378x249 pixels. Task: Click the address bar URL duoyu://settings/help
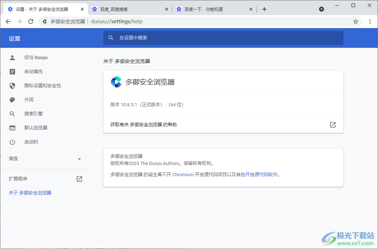pos(117,21)
